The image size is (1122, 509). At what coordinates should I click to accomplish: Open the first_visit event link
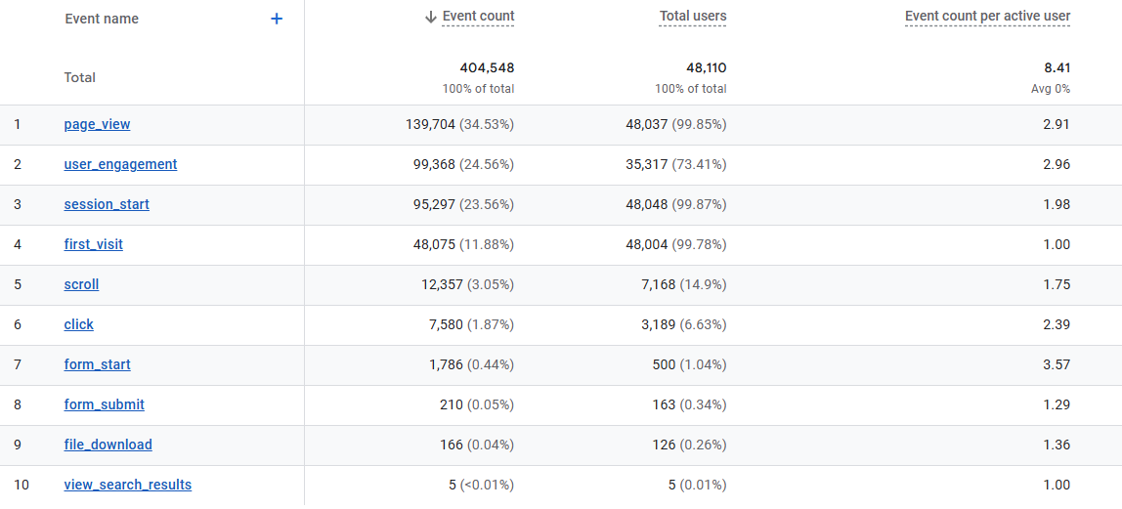tap(94, 245)
